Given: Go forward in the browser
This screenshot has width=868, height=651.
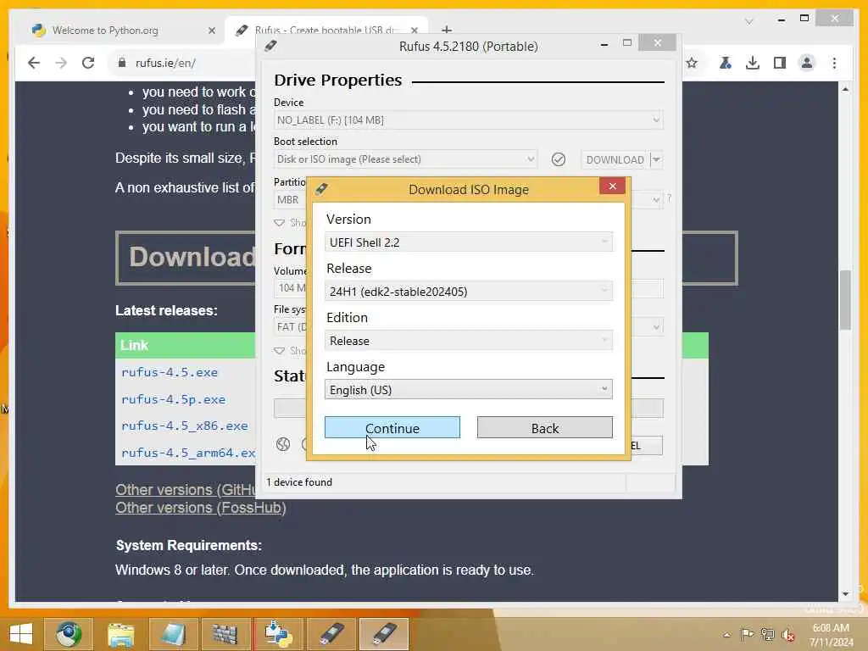Looking at the screenshot, I should click(x=61, y=63).
